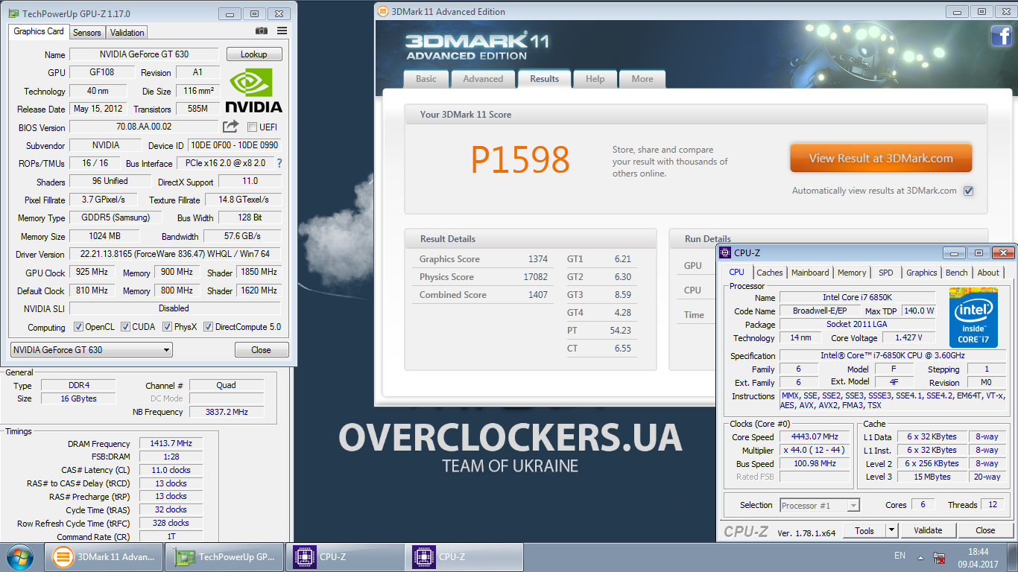This screenshot has width=1018, height=572.
Task: Click the Close button in GPU-Z
Action: pyautogui.click(x=261, y=350)
